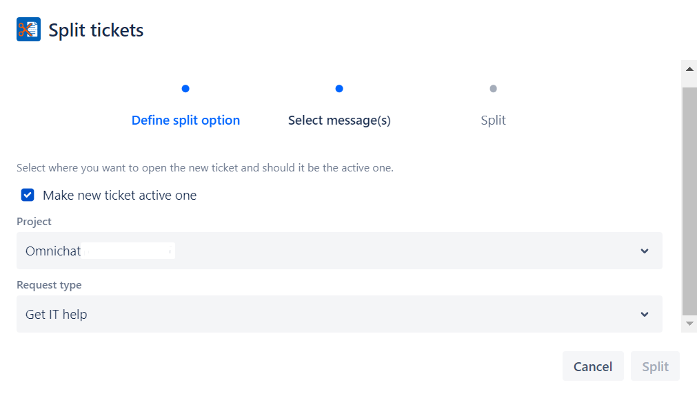Image resolution: width=697 pixels, height=398 pixels.
Task: Click the scrollbar up arrow
Action: [x=689, y=69]
